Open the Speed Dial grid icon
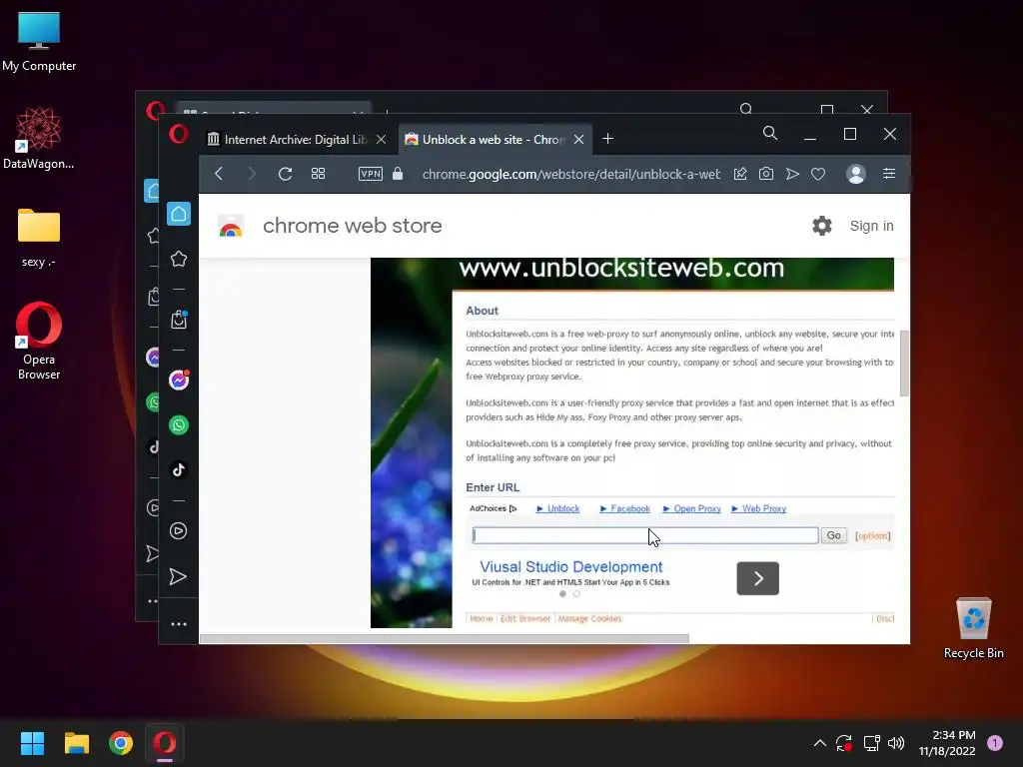 318,174
